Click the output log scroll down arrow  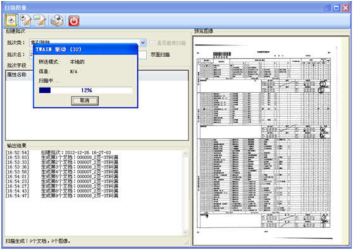(x=185, y=232)
